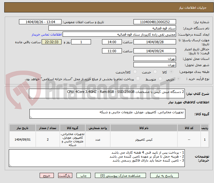
Task: Click the گروه کالا table column header
Action: 73,128
